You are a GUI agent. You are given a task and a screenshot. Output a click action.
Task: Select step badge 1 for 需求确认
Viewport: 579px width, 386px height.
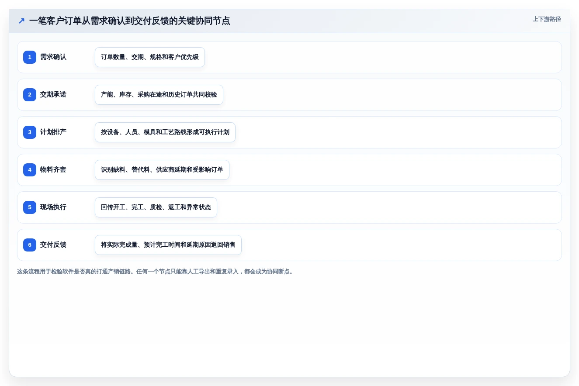(30, 57)
